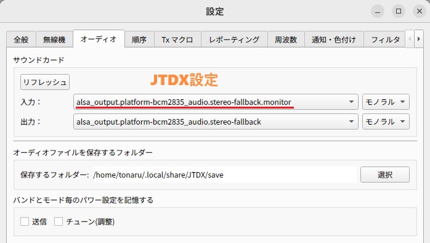Open the Tx マクロ tab
Screen dimensions: 430x243
tap(177, 39)
